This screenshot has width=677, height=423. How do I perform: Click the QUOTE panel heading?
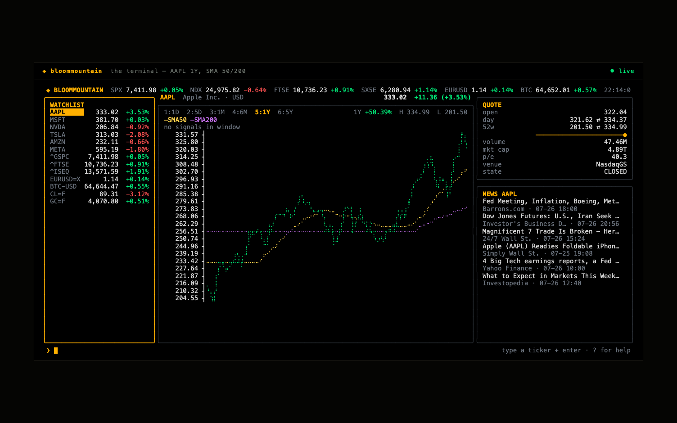tap(492, 105)
